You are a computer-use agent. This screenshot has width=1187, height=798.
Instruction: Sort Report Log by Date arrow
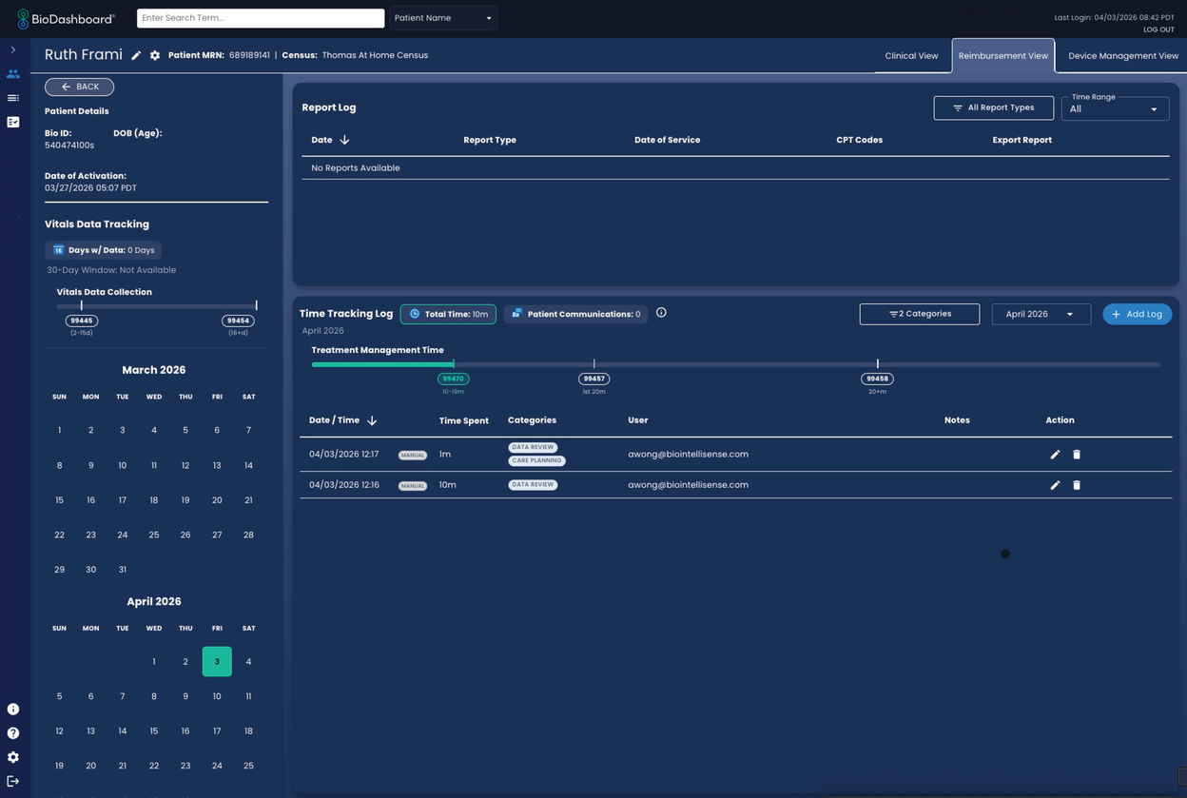pyautogui.click(x=344, y=140)
